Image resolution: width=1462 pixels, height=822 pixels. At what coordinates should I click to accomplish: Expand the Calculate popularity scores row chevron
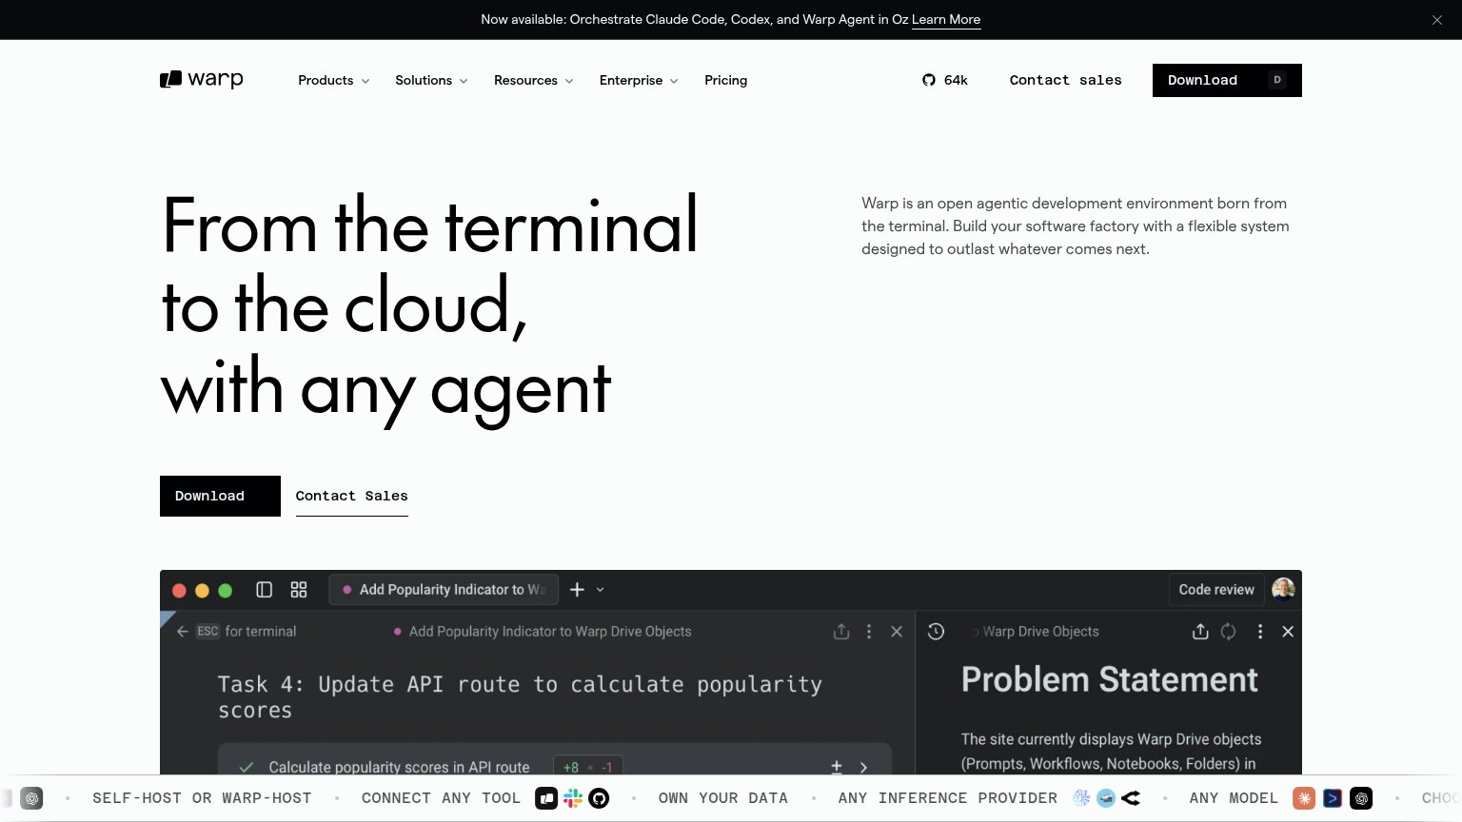863,767
